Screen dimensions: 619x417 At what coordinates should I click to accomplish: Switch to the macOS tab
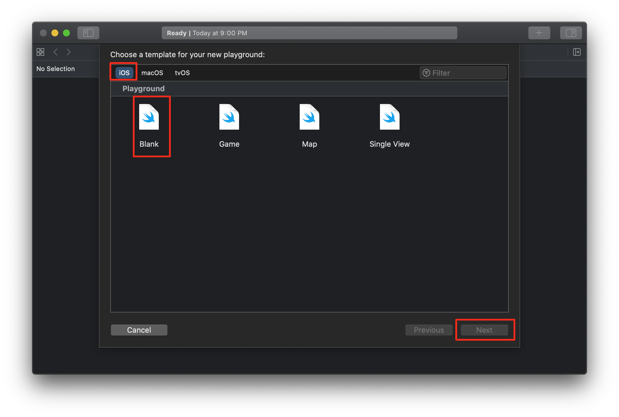point(152,73)
